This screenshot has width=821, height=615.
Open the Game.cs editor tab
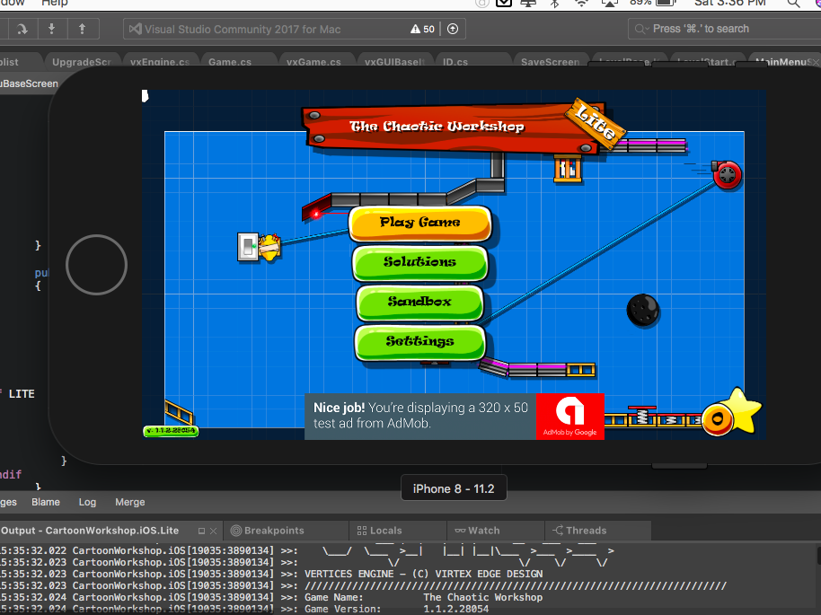coord(230,62)
